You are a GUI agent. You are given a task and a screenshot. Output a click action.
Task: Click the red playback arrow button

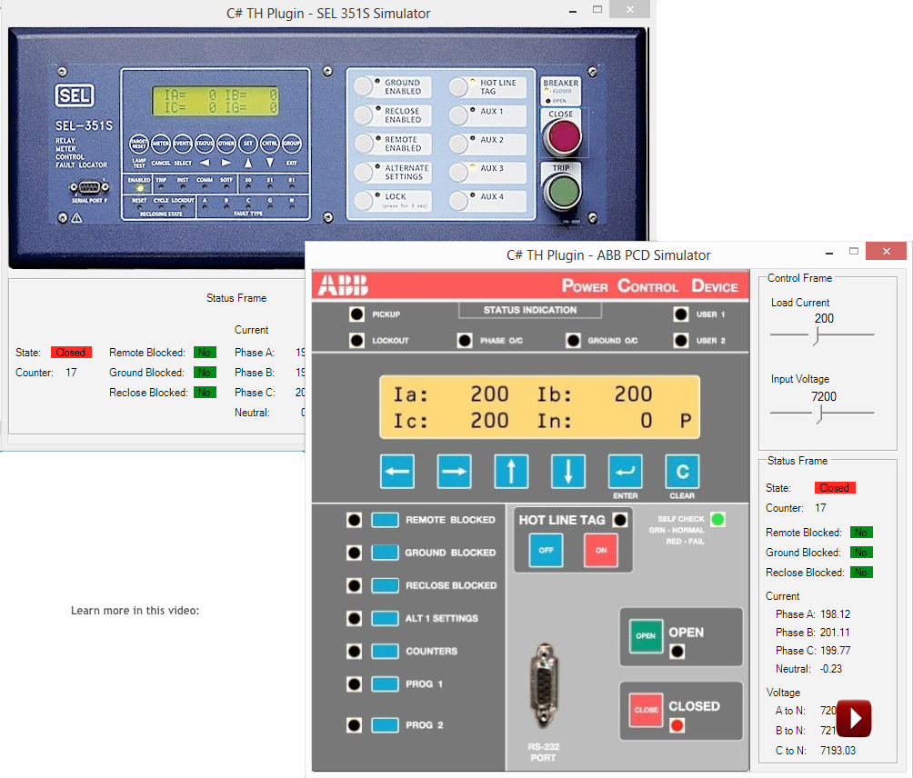tap(853, 718)
